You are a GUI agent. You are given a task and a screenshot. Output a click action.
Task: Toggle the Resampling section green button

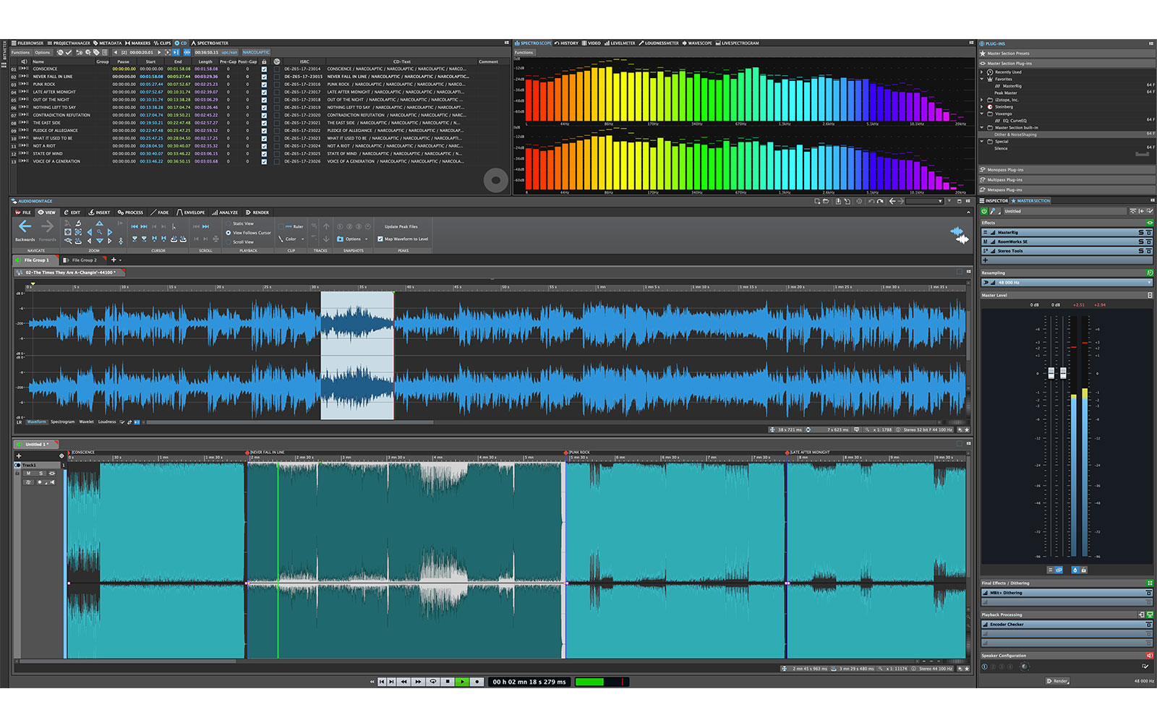[1150, 273]
